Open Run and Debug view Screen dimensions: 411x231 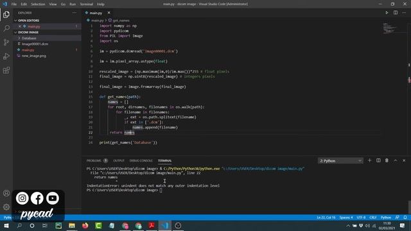[6, 56]
